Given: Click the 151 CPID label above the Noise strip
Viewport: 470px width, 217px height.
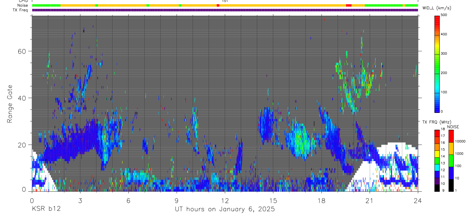Looking at the screenshot, I should click(225, 1).
